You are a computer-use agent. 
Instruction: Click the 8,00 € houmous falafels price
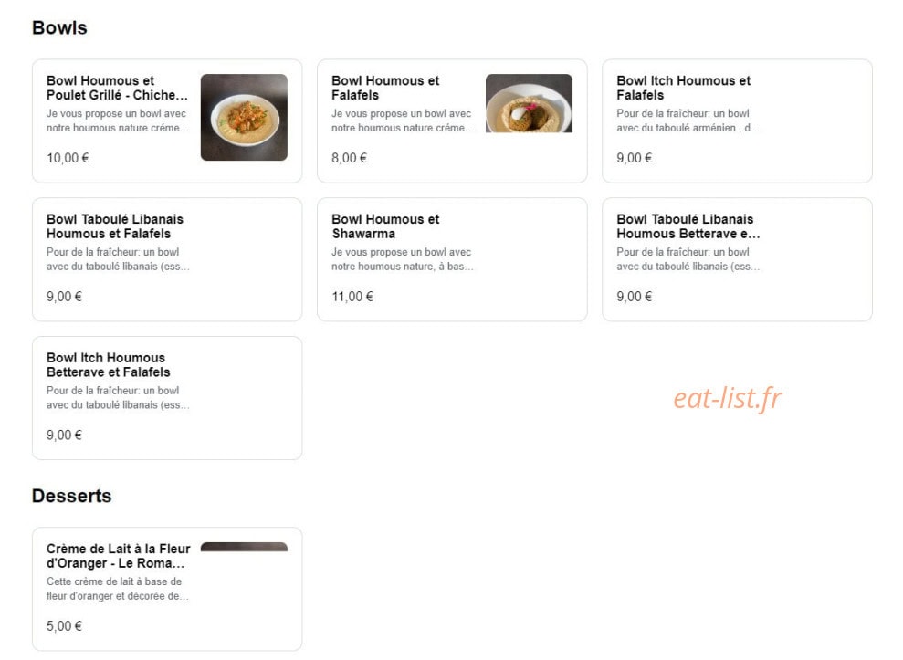pyautogui.click(x=349, y=158)
